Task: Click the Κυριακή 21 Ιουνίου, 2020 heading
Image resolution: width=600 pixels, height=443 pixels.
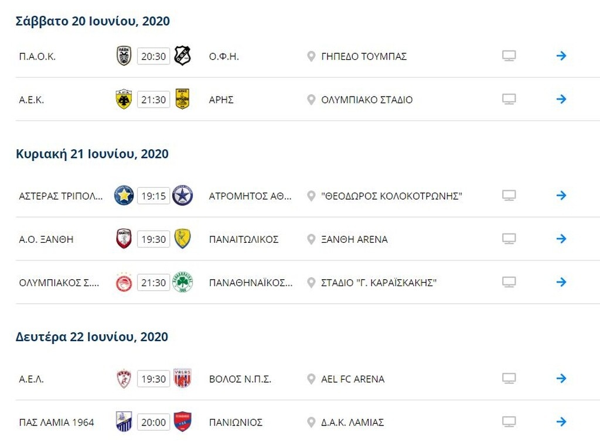Action: point(92,154)
